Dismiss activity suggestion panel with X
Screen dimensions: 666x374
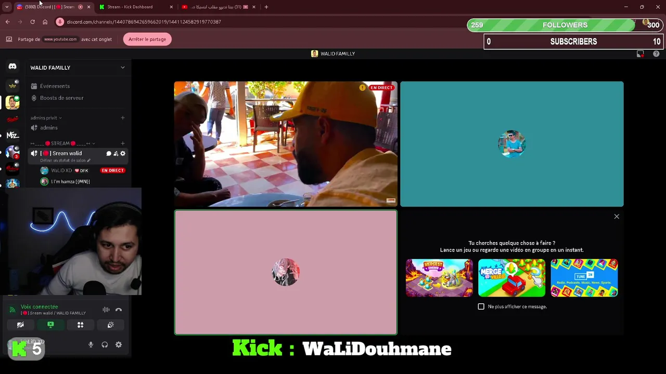(617, 217)
